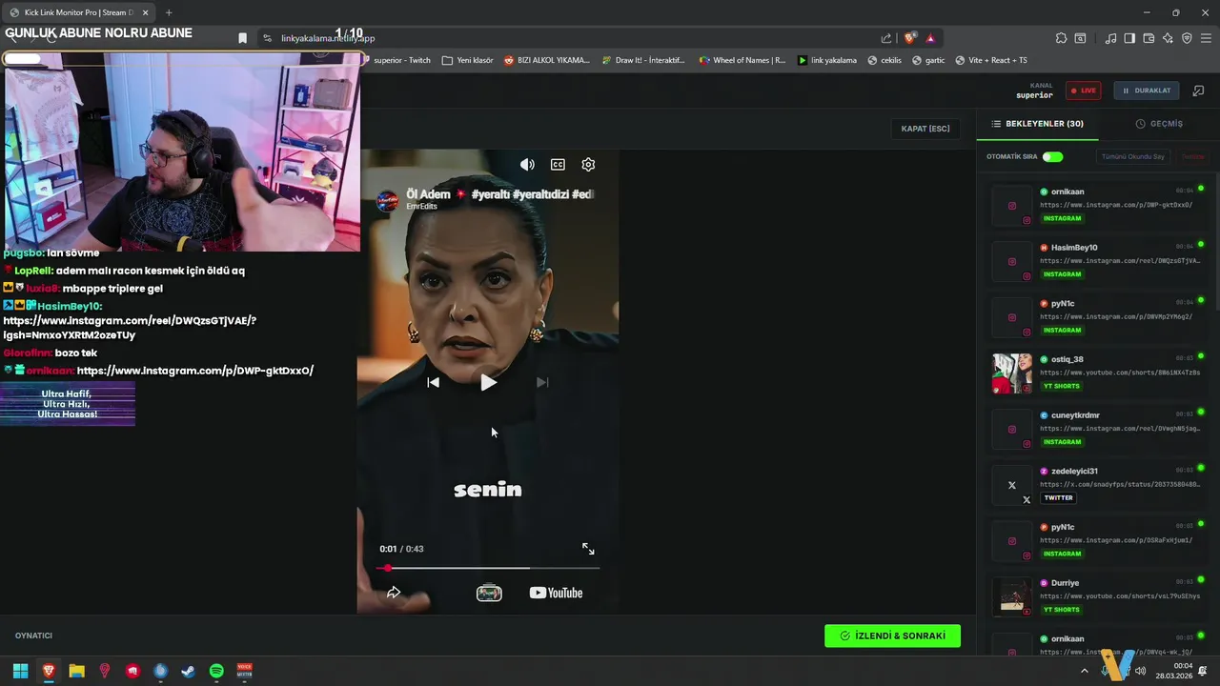Click the share arrow under the video
Screen dimensions: 1220x686
[394, 593]
